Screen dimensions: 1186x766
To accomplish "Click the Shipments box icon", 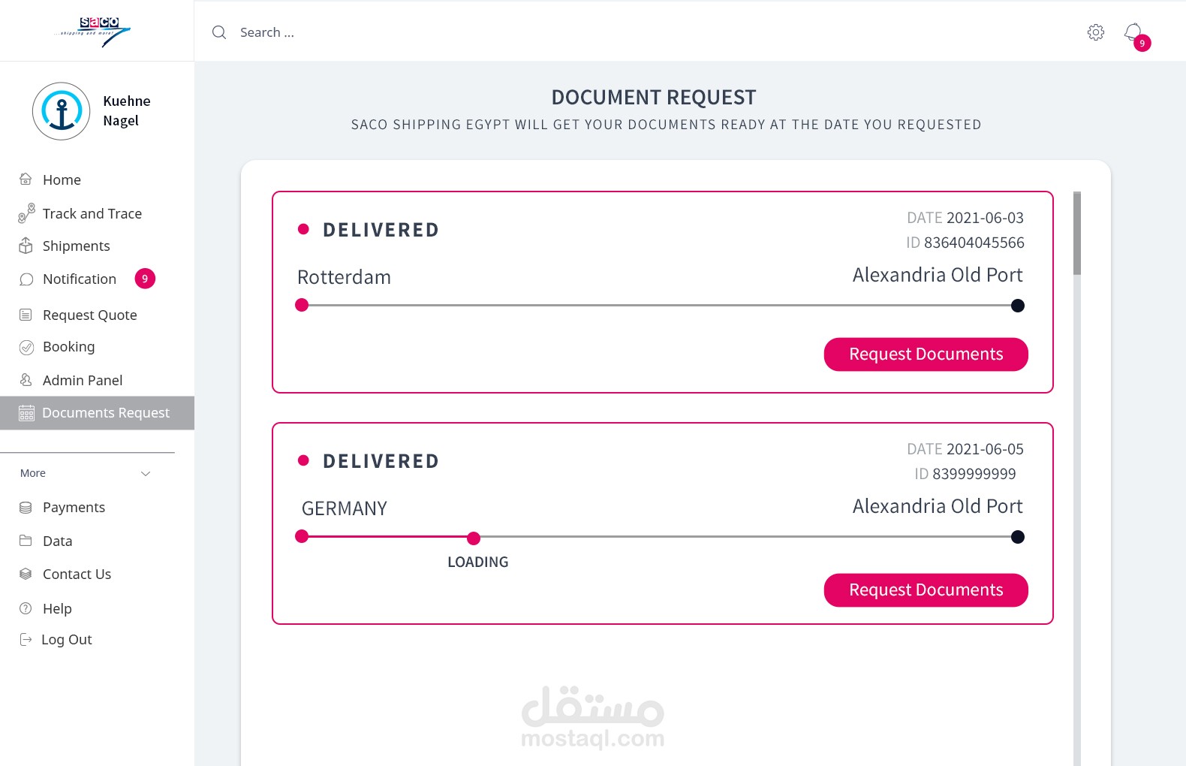I will (26, 246).
